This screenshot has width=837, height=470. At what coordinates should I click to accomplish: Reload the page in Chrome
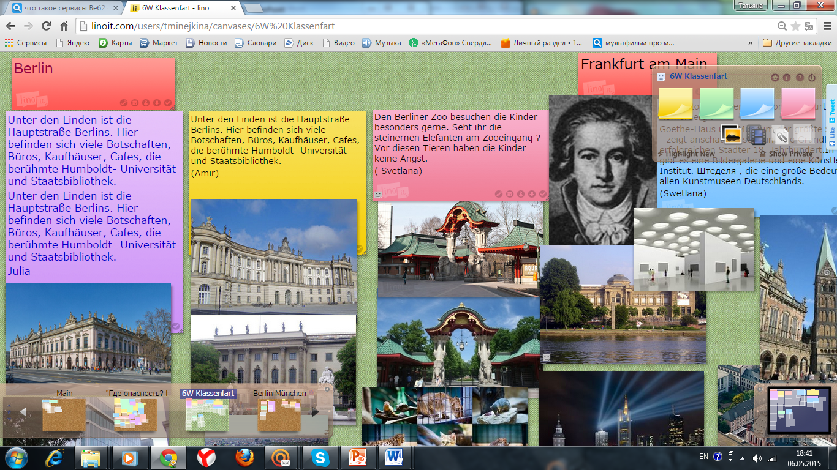click(46, 26)
